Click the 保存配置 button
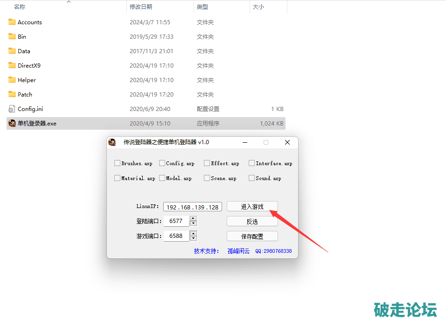446x320 pixels. point(252,236)
